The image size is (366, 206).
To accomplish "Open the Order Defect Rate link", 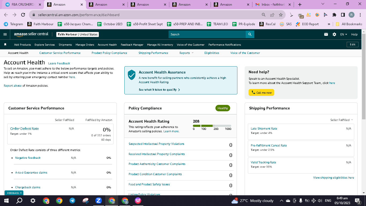I will [24, 128].
